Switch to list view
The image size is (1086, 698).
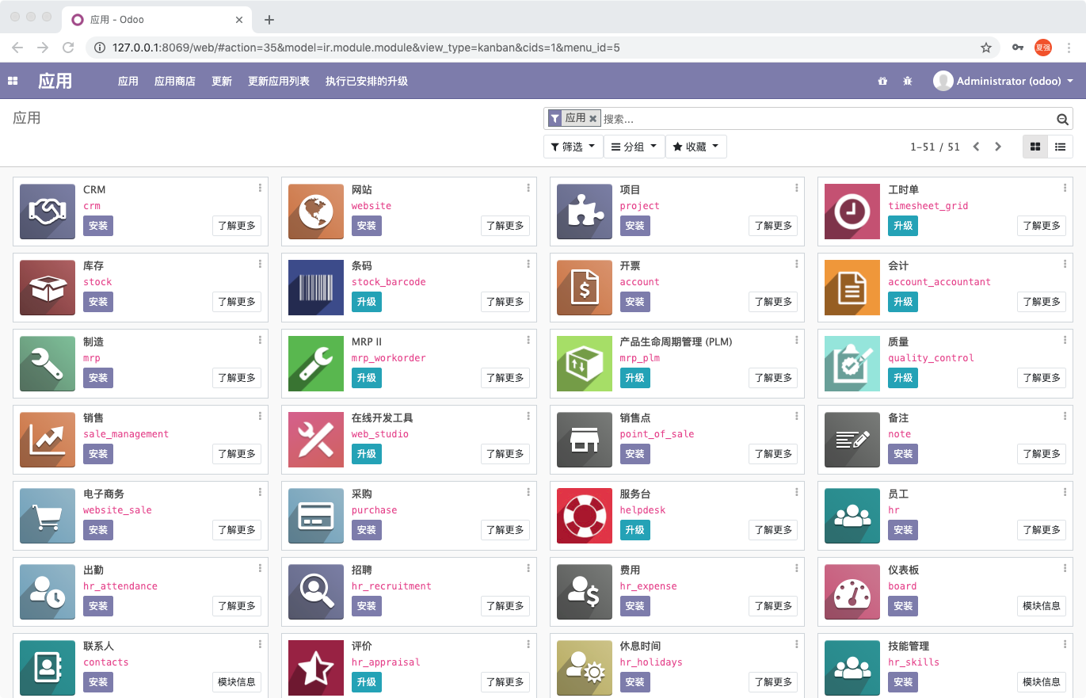(1060, 147)
